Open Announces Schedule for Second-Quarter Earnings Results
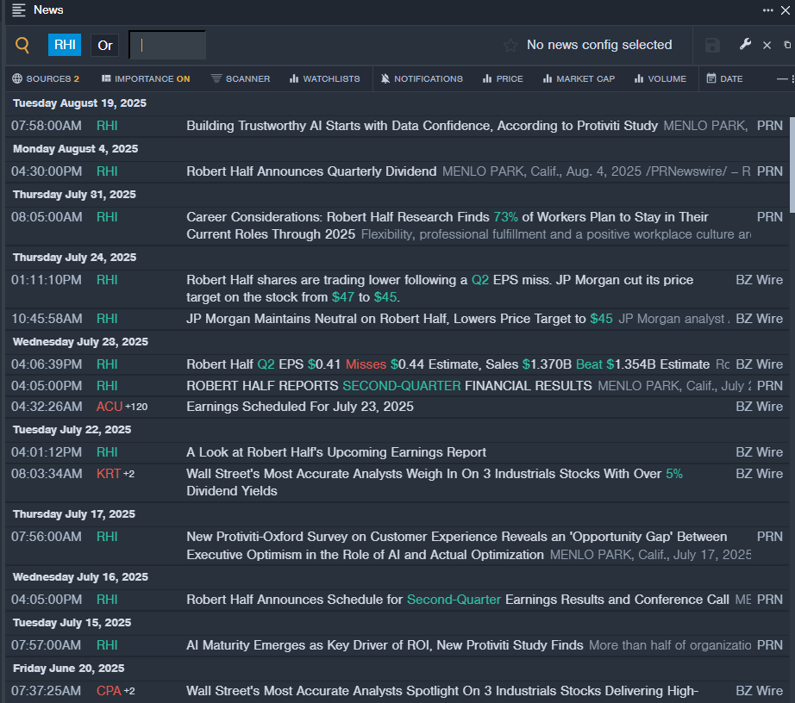Image resolution: width=795 pixels, height=703 pixels. 458,600
